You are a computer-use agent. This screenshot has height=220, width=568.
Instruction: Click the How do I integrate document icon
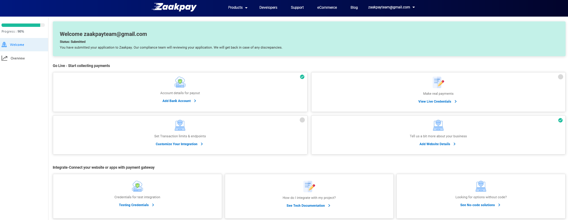(309, 187)
